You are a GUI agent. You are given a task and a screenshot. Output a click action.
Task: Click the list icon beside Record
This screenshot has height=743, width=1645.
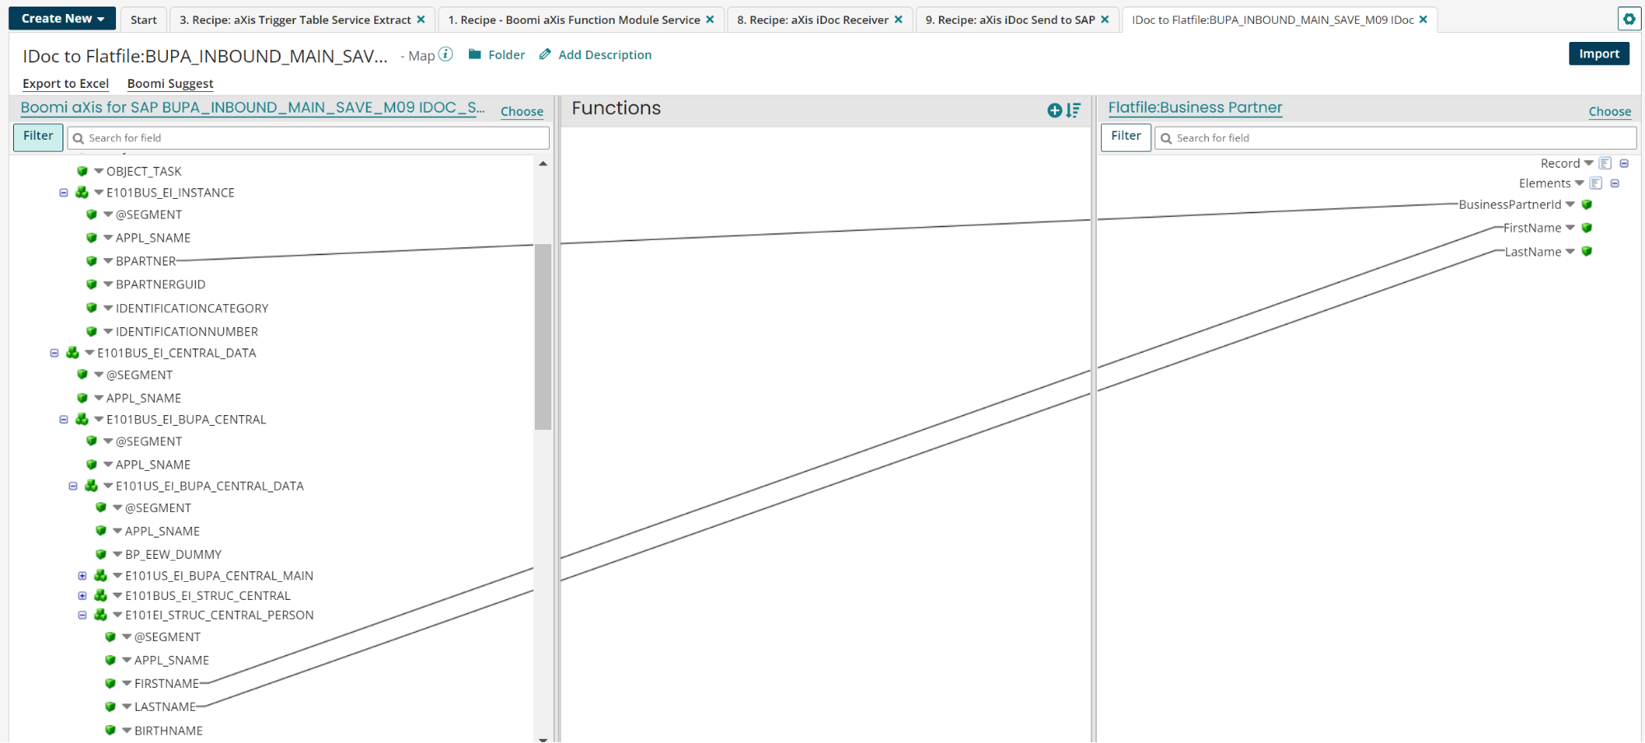(x=1603, y=163)
